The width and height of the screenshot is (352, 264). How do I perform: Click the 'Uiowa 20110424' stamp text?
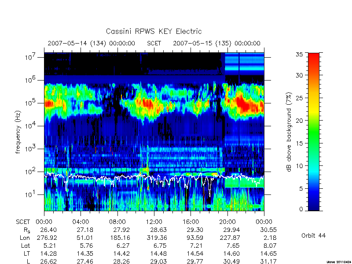[339, 262]
